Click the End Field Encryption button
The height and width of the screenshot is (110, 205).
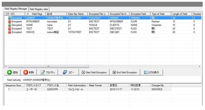[x=125, y=72]
